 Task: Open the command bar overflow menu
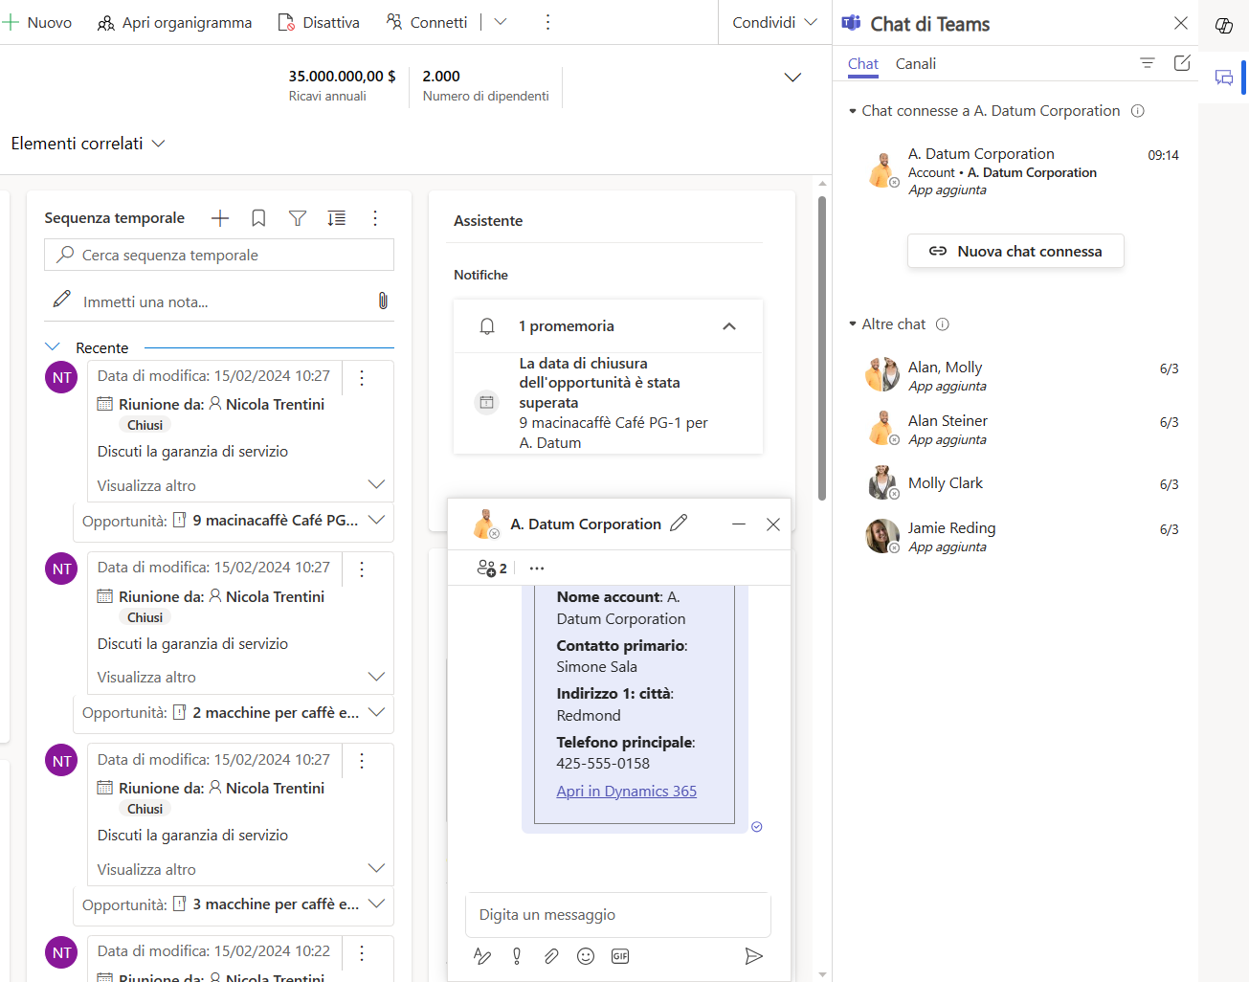547,22
